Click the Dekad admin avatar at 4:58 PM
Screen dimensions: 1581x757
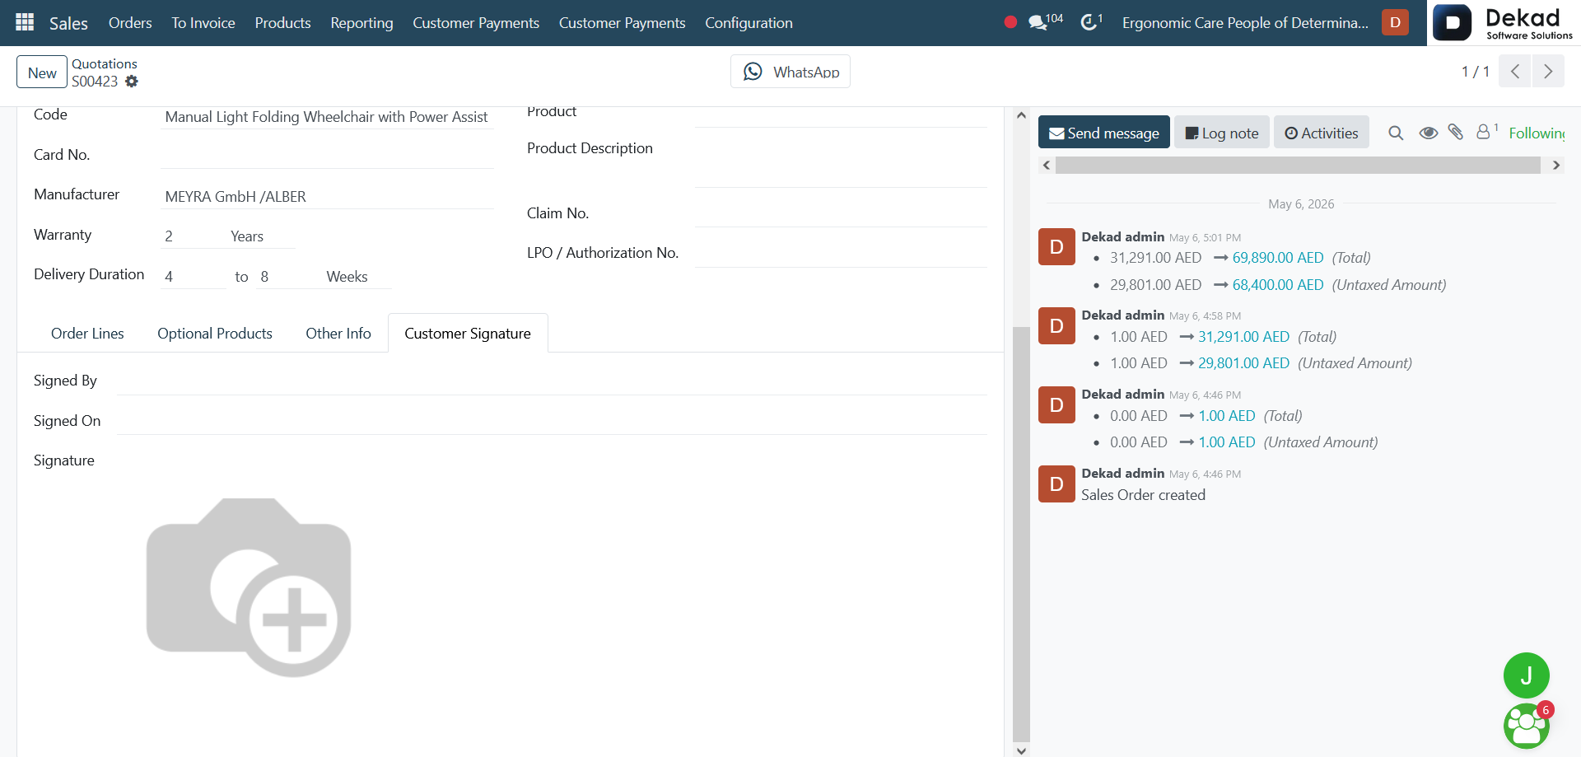point(1056,326)
